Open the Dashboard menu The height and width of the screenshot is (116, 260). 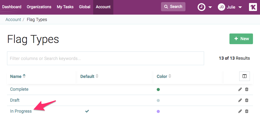coord(12,7)
